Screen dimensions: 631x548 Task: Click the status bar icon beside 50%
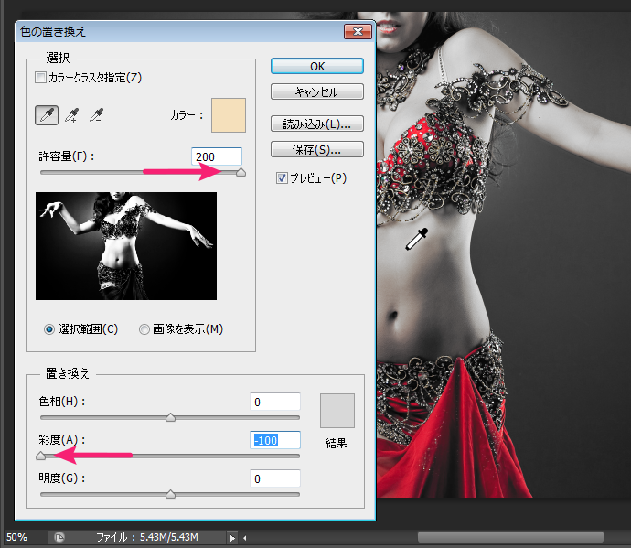point(59,537)
